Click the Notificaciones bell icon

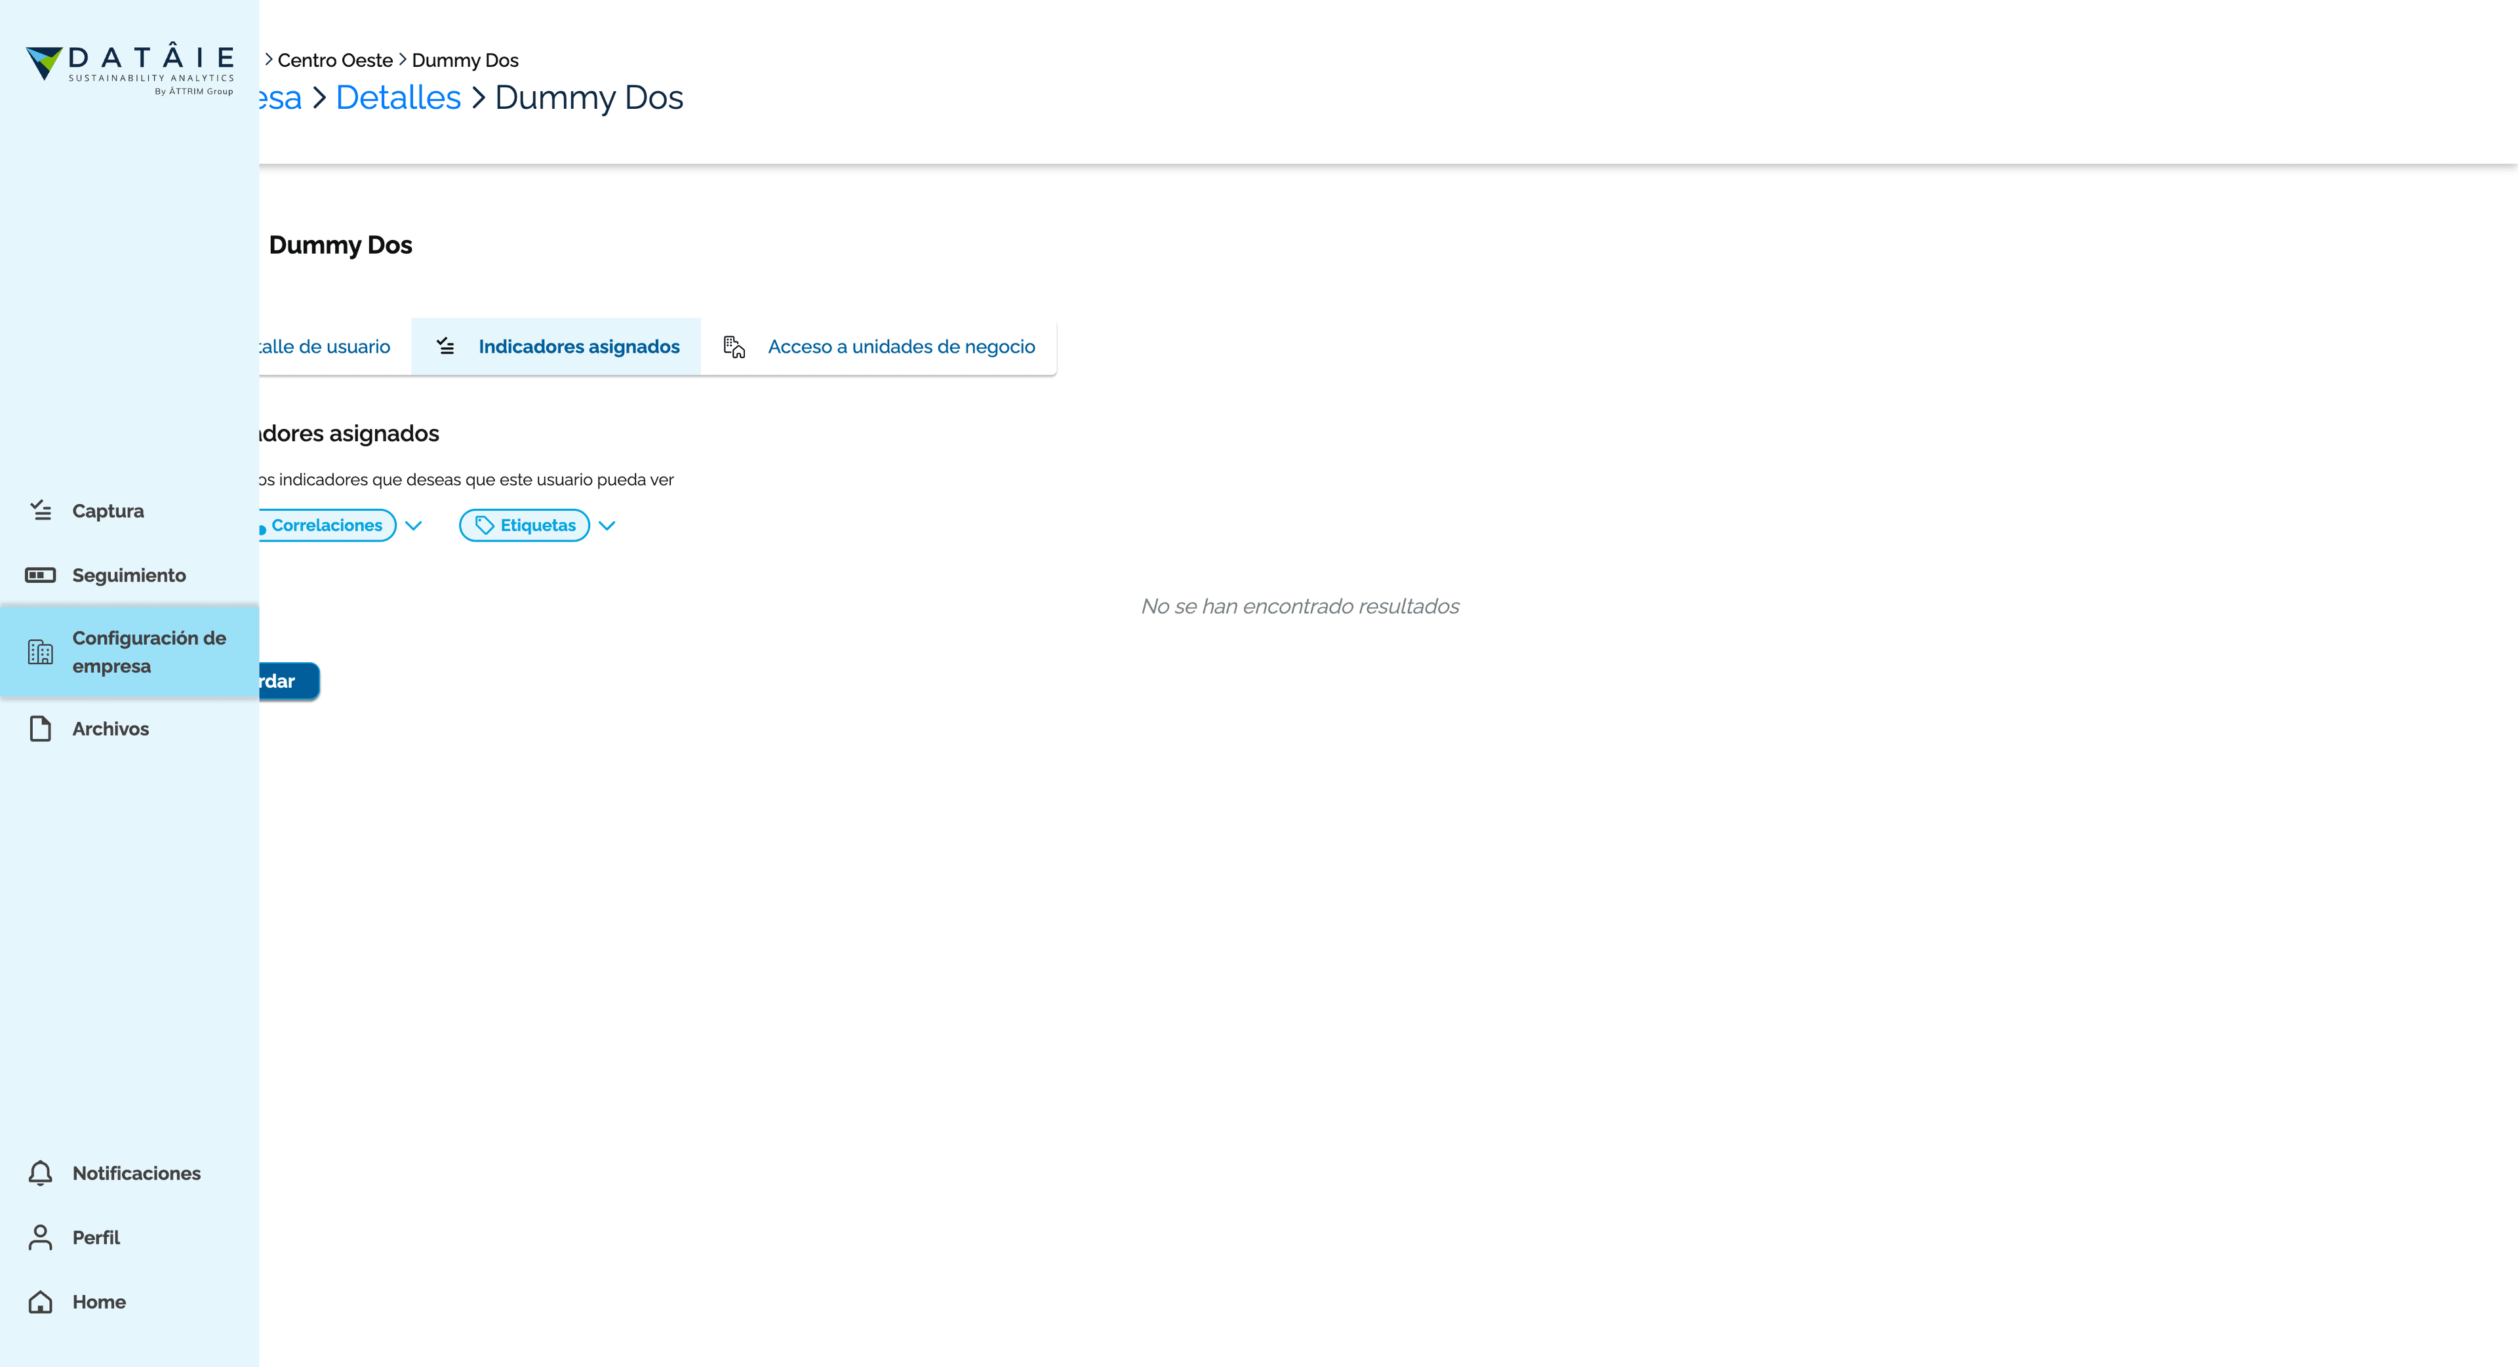coord(40,1172)
